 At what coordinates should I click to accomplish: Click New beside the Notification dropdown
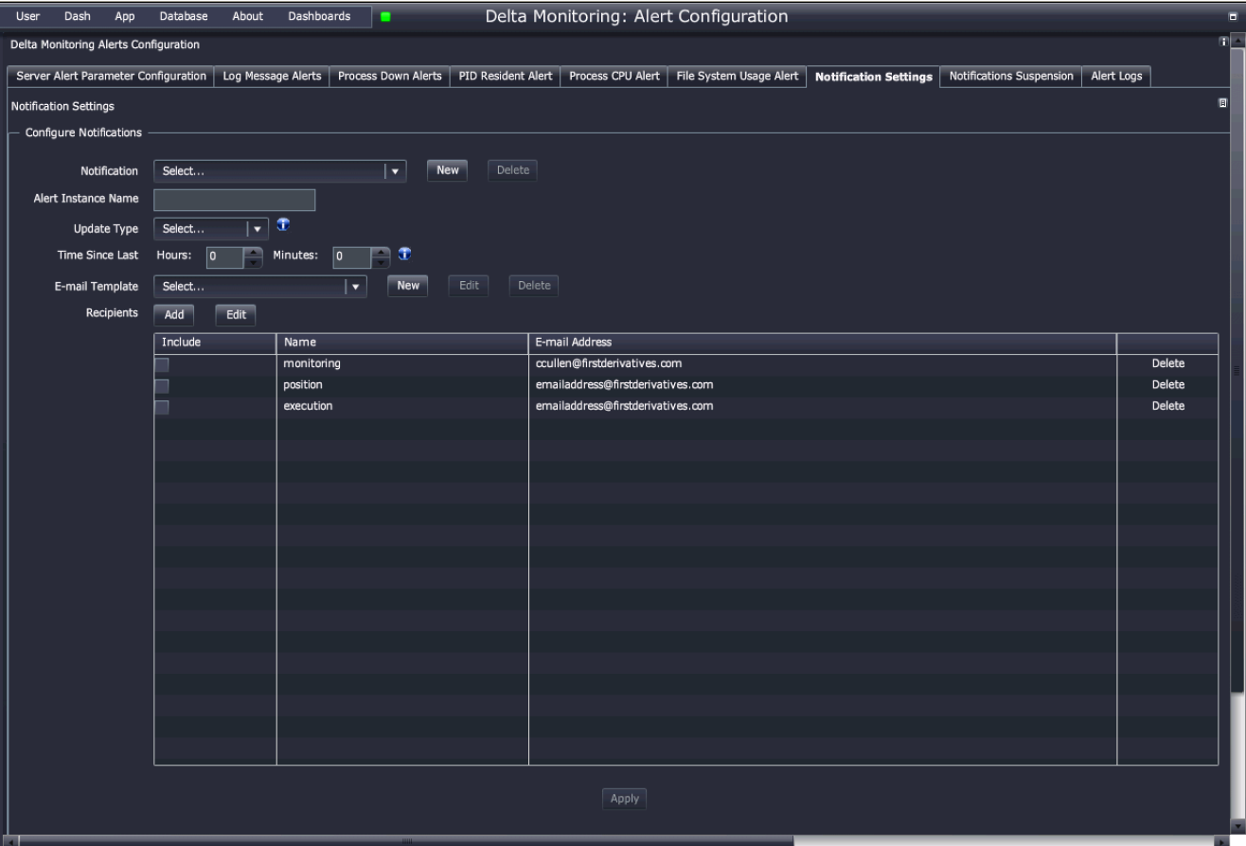pyautogui.click(x=447, y=170)
